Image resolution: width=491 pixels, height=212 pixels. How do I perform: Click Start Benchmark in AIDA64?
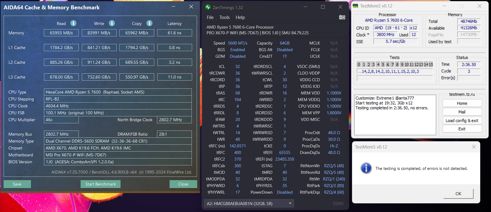coord(100,184)
